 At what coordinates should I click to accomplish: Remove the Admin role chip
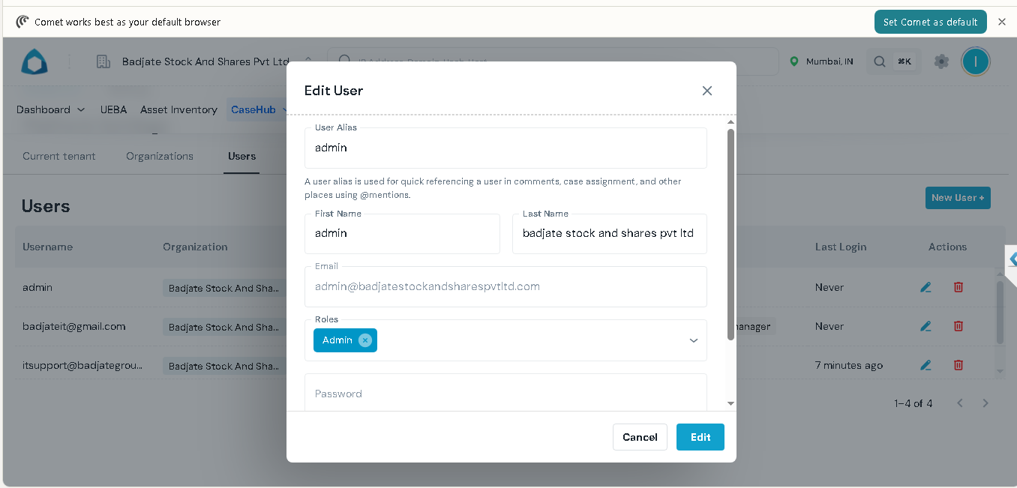pos(365,340)
